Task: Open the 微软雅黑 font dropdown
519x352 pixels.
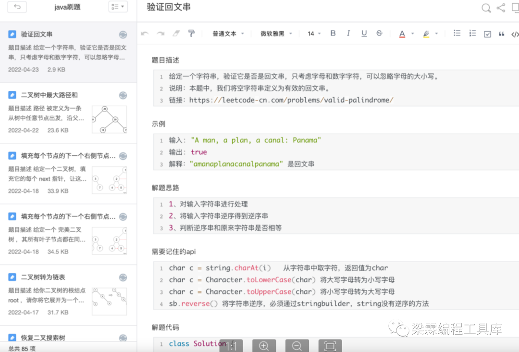Action: (276, 34)
